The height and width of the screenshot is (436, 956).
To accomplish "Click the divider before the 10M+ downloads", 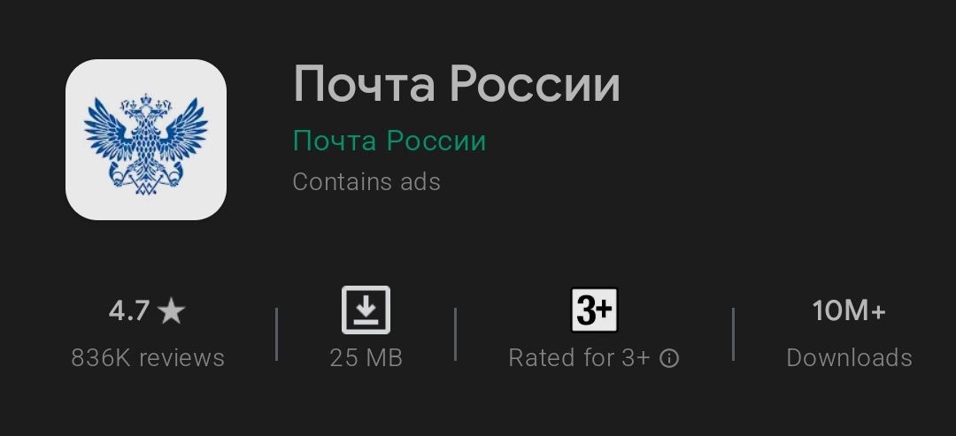I will (734, 334).
